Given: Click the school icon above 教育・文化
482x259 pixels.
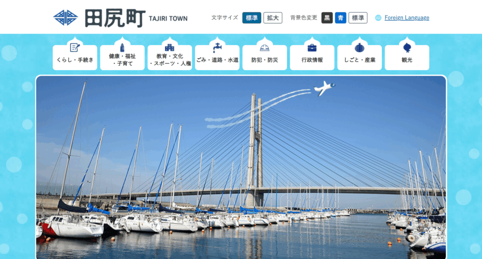Looking at the screenshot, I should click(x=169, y=47).
